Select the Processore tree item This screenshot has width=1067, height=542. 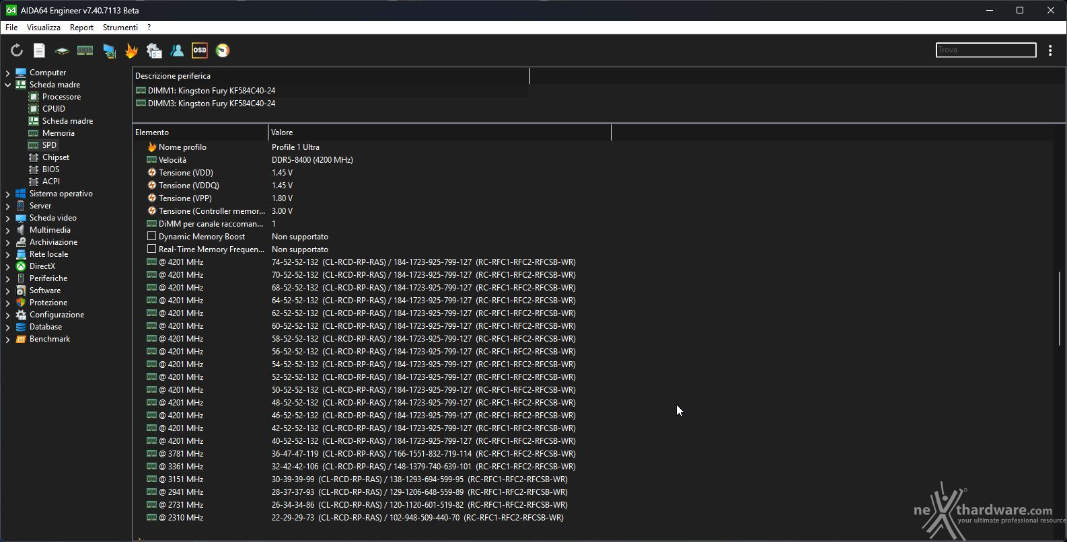point(61,97)
